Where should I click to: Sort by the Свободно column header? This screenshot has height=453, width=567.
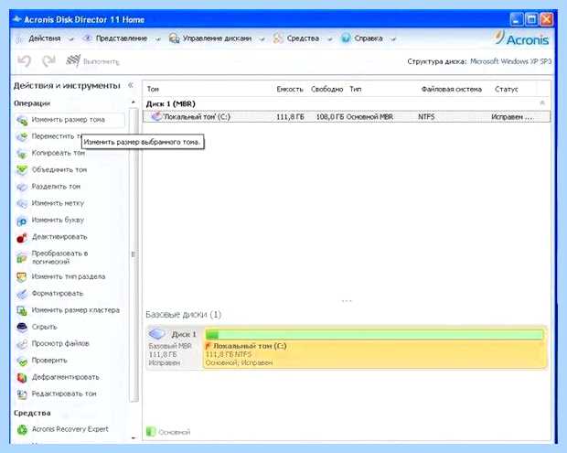coord(326,89)
